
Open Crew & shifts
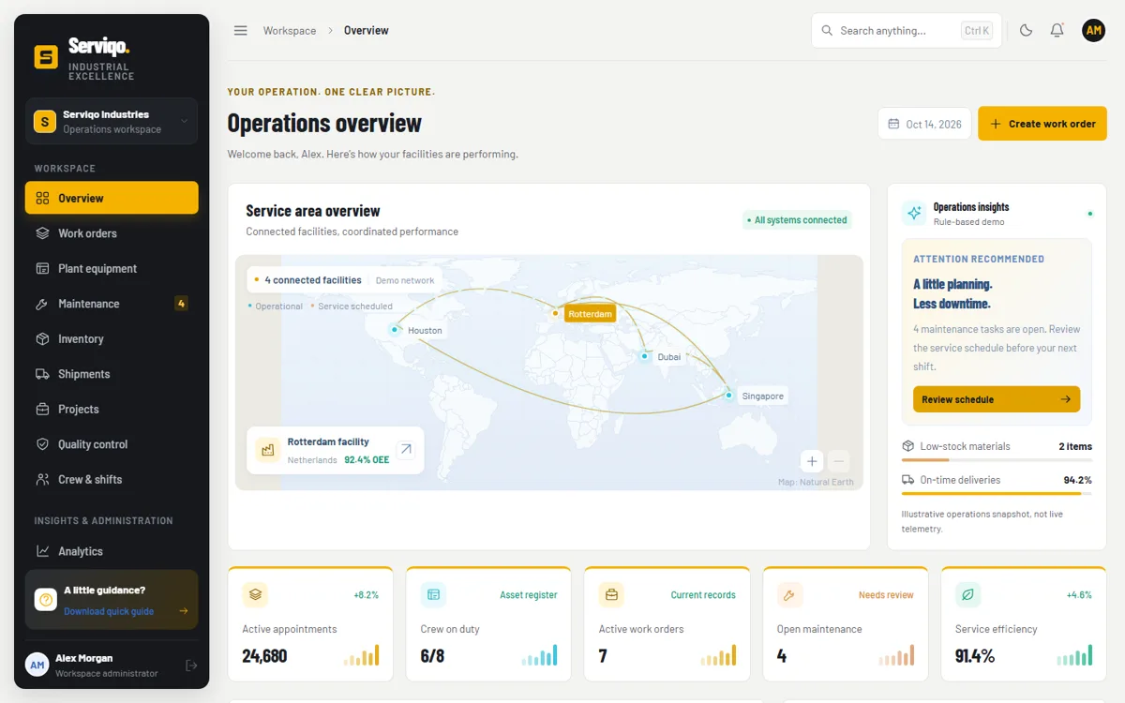coord(112,479)
